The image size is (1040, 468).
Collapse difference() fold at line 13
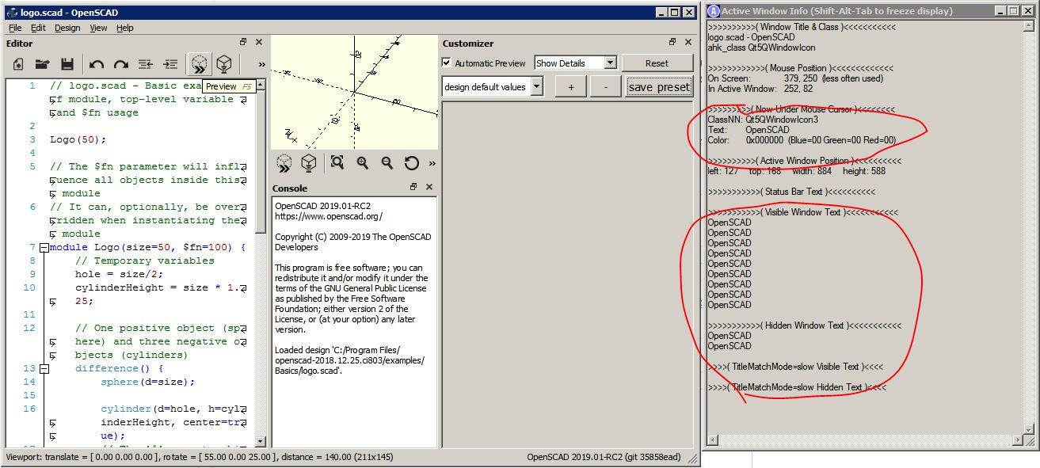pyautogui.click(x=44, y=369)
